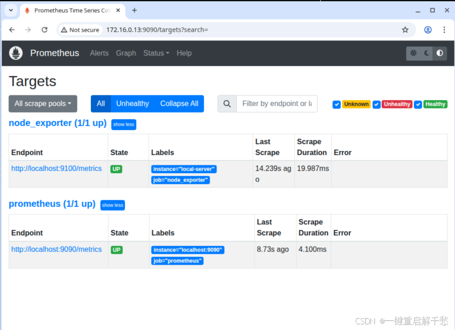Image resolution: width=455 pixels, height=330 pixels.
Task: Click the green Healthy badge
Action: click(x=435, y=104)
